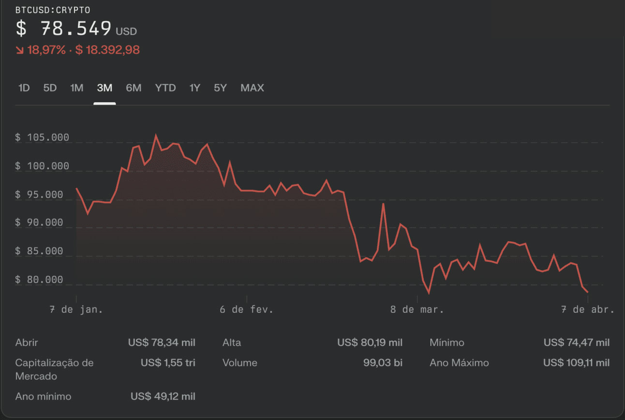Select the YTD range tab

point(165,88)
